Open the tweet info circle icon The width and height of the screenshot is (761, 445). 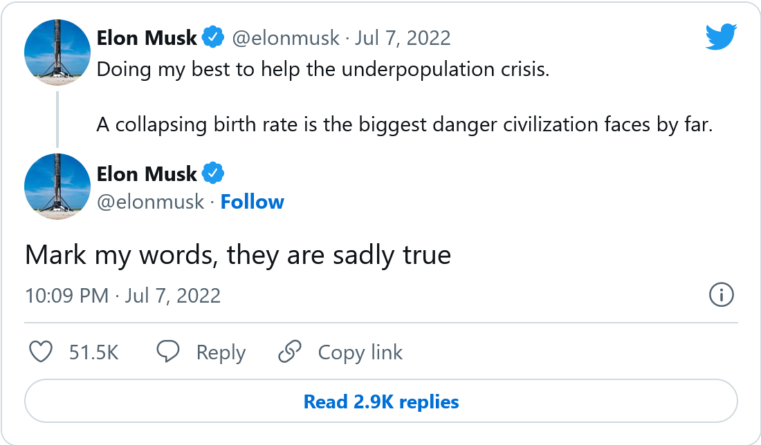click(x=722, y=296)
